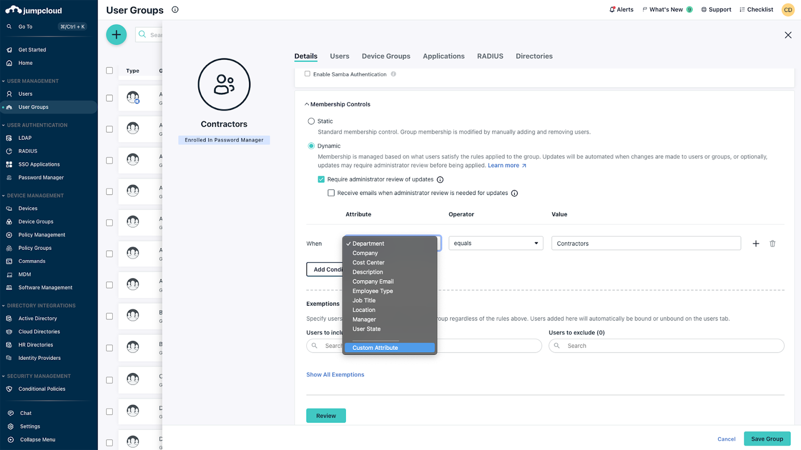Select the Static membership radio button
This screenshot has width=801, height=450.
(x=311, y=121)
